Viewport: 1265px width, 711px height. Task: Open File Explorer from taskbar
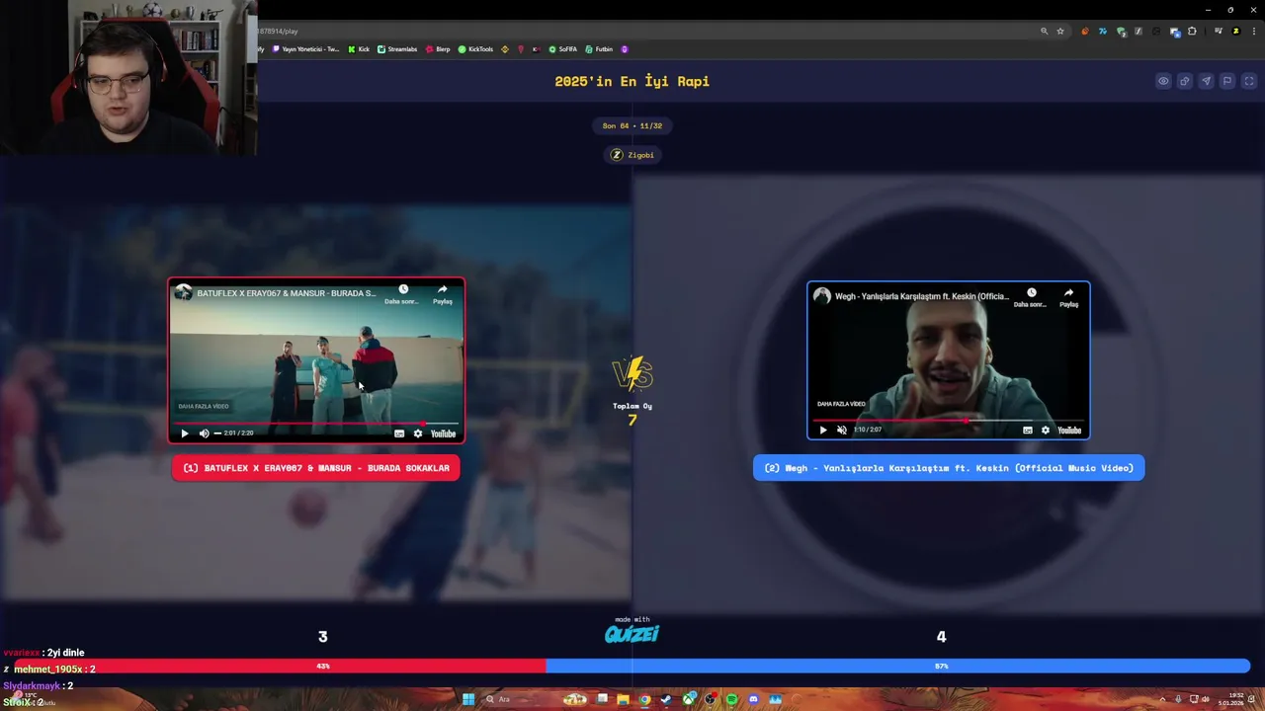[x=623, y=699]
